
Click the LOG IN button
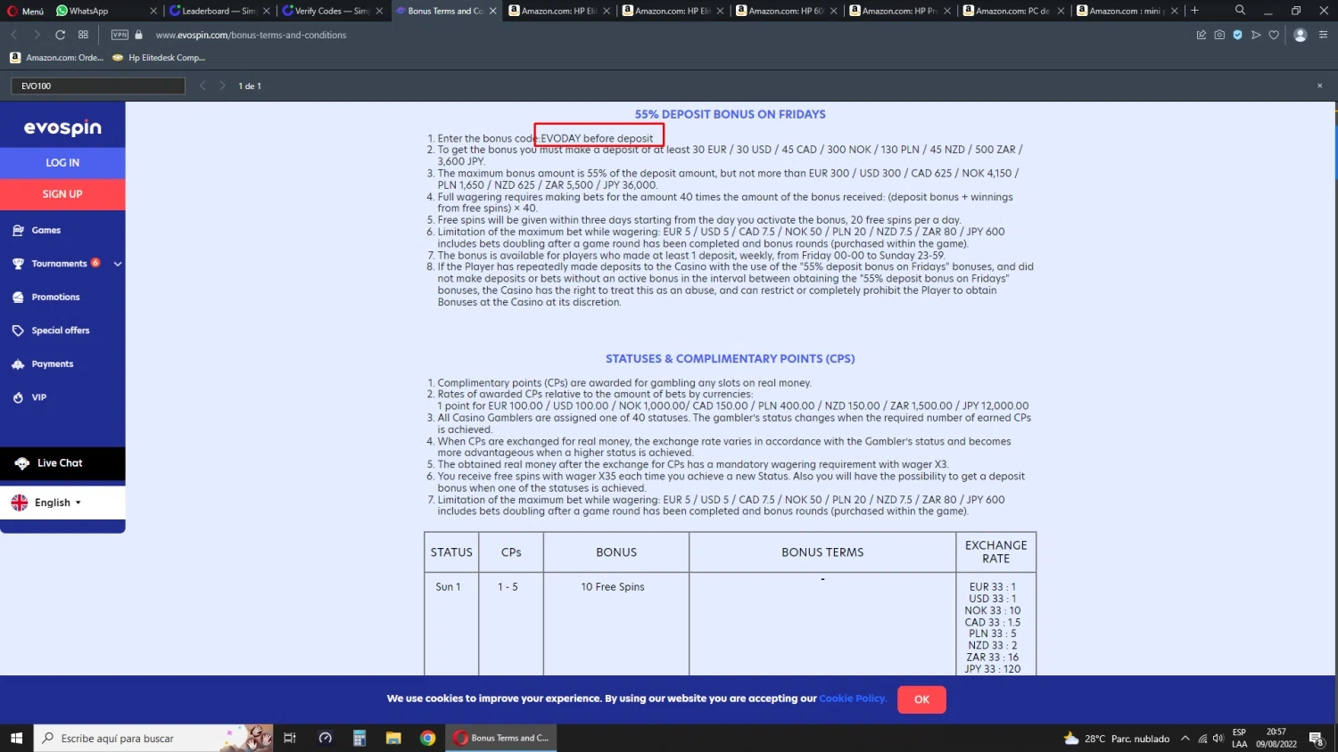[x=62, y=163]
